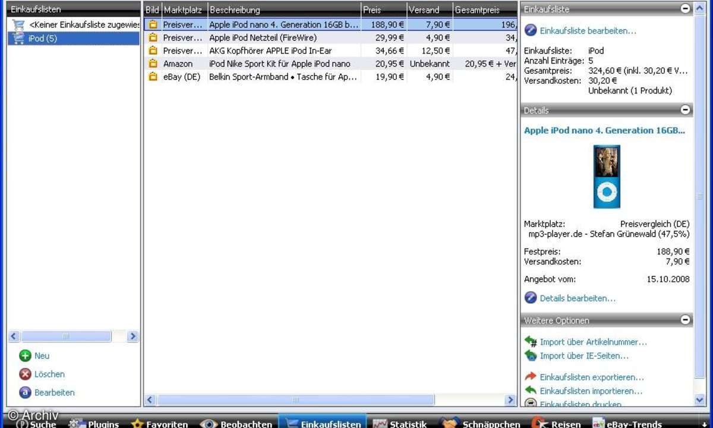This screenshot has width=713, height=428.
Task: Click the blue iPod nano product thumbnail
Action: 607,177
